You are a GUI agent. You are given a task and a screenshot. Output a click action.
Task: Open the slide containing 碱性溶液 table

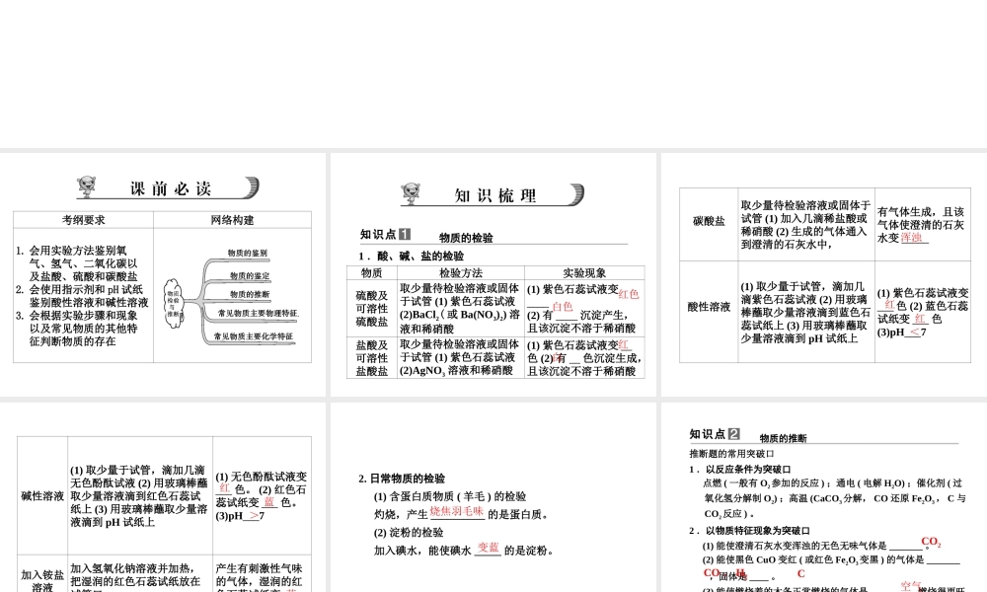pyautogui.click(x=163, y=497)
